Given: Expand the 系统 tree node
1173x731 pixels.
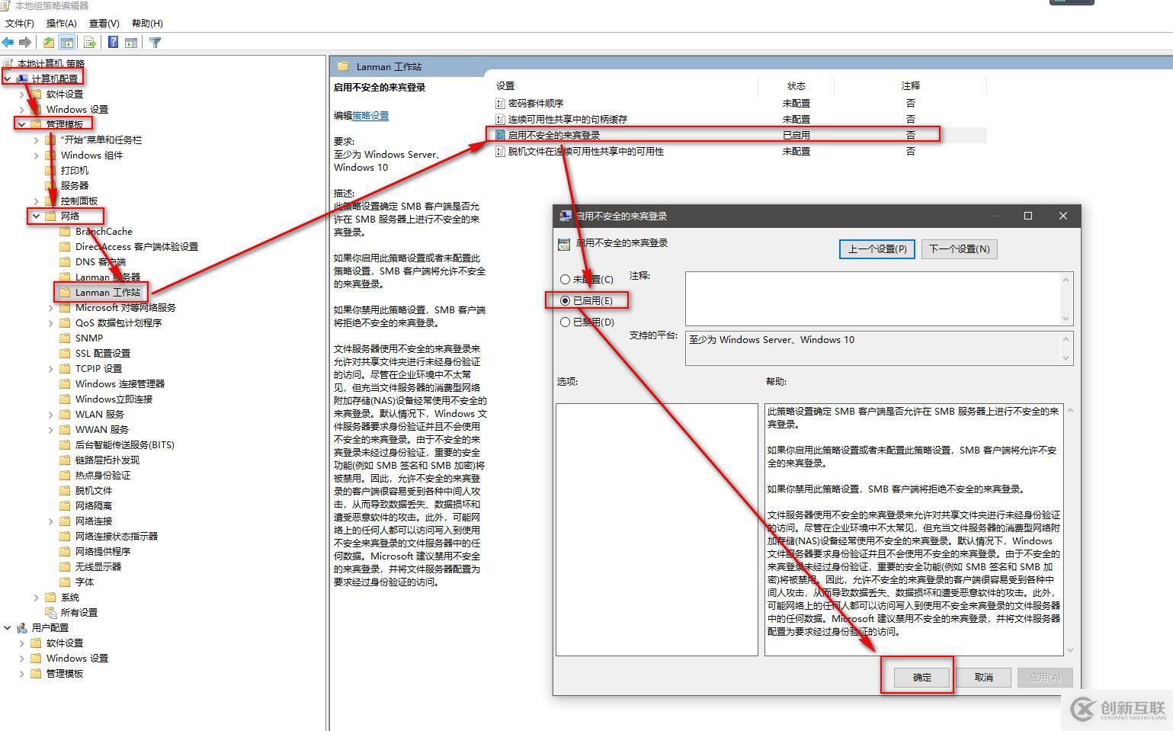Looking at the screenshot, I should coord(36,597).
